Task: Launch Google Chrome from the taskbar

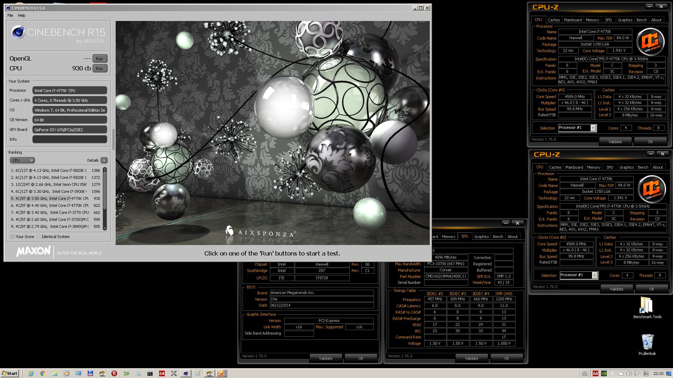Action: click(42, 373)
